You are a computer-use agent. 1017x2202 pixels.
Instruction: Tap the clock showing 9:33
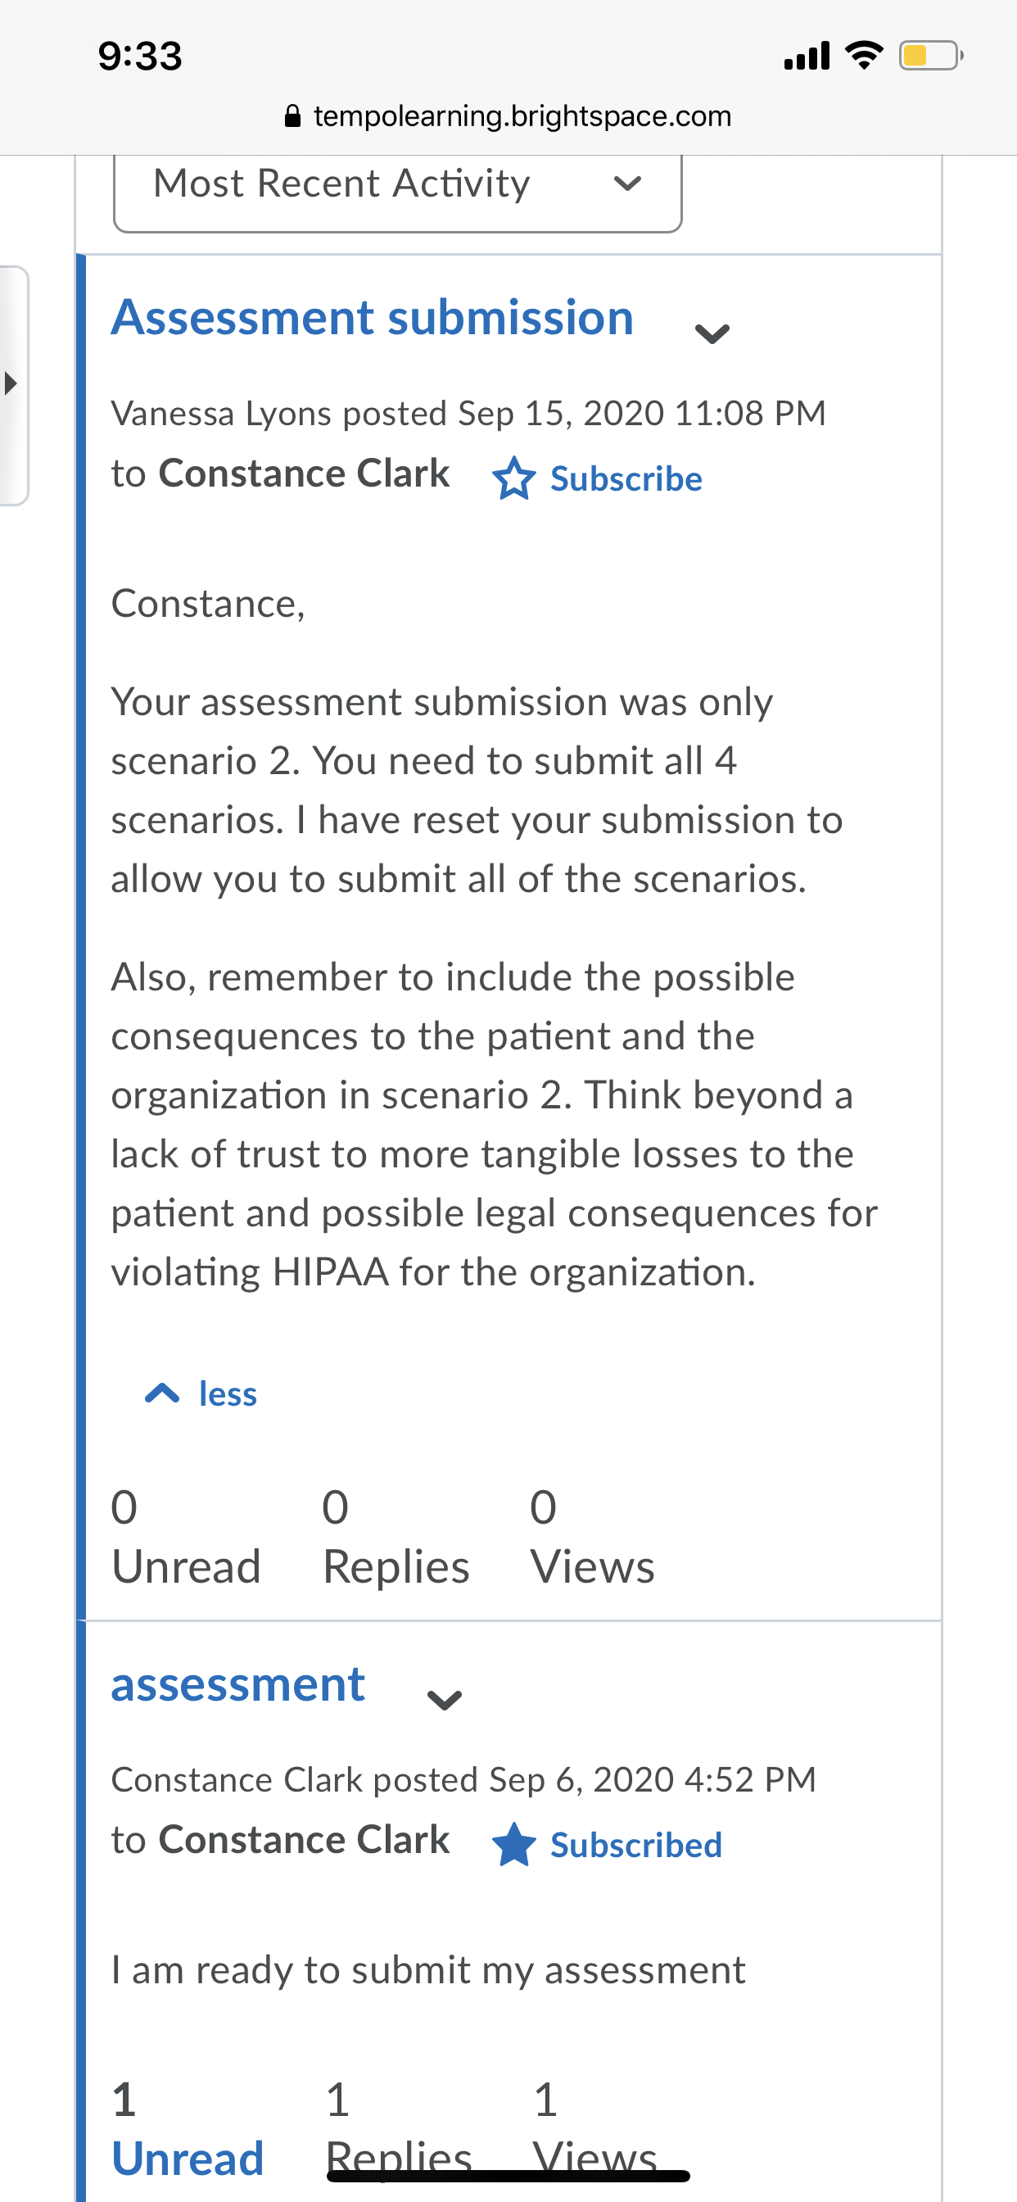[x=140, y=57]
